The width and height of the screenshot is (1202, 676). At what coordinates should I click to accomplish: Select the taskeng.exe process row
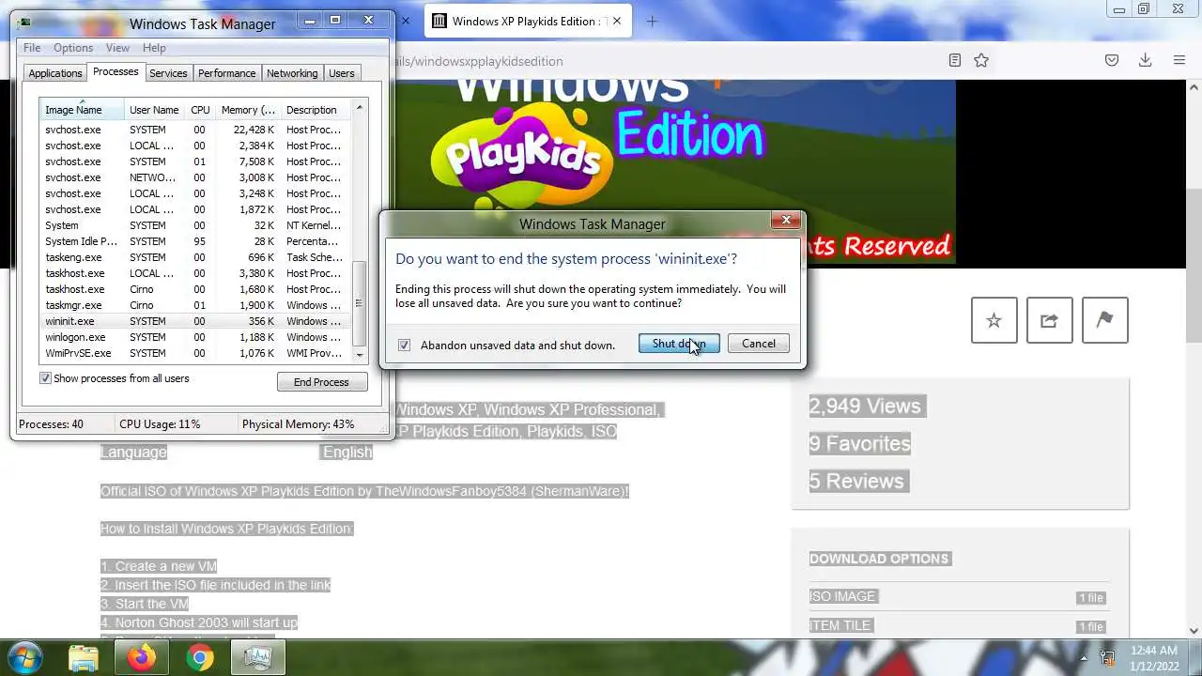coord(195,257)
